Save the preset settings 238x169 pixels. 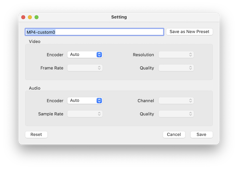click(x=202, y=134)
